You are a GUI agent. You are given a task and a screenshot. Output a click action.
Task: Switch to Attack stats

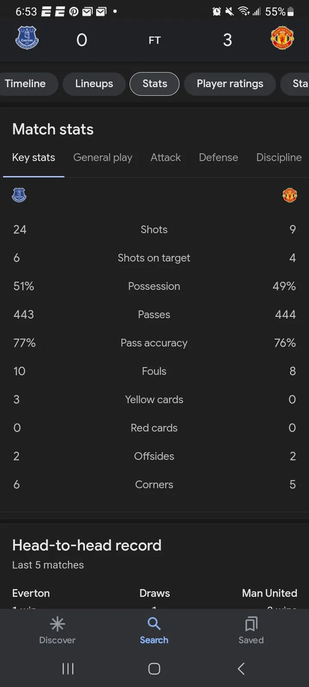coord(166,158)
